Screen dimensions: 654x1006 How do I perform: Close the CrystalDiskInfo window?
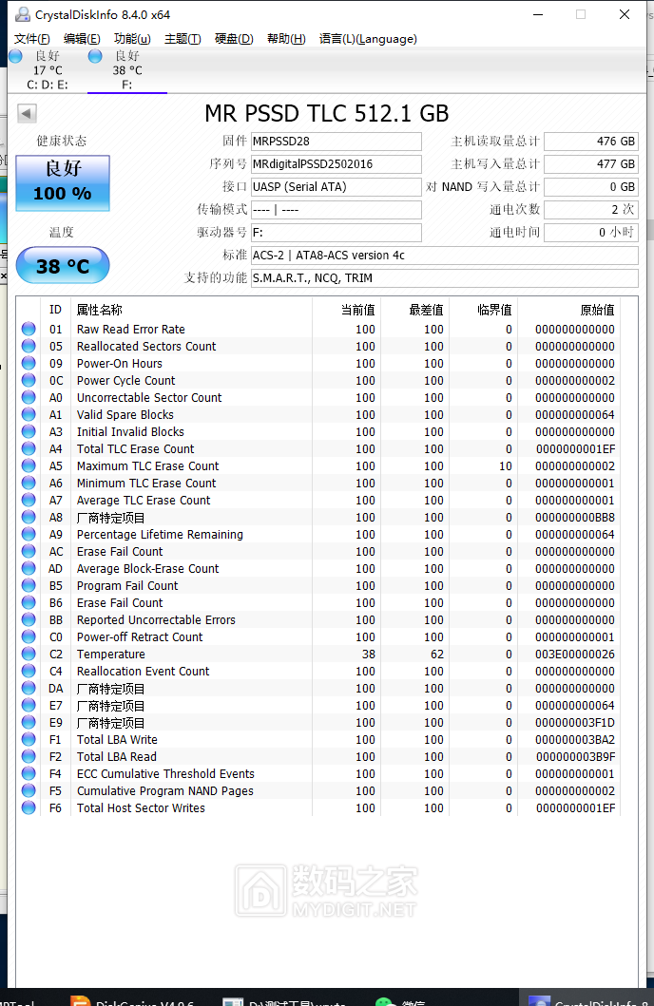point(624,14)
